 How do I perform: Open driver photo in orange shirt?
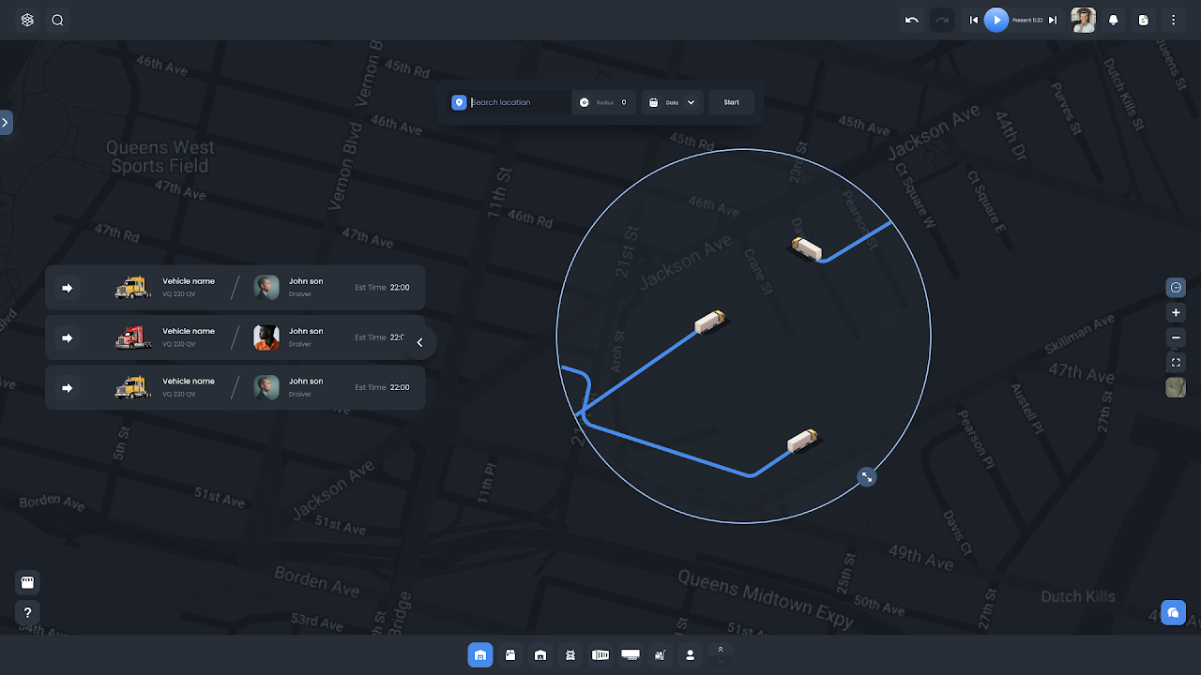coord(266,337)
